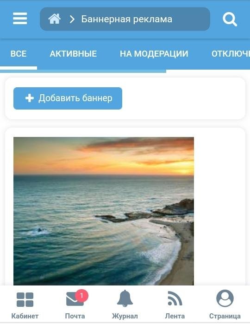The image size is (250, 324).
Task: Switch to АКТИВНЫЕ tab
Action: tap(73, 54)
